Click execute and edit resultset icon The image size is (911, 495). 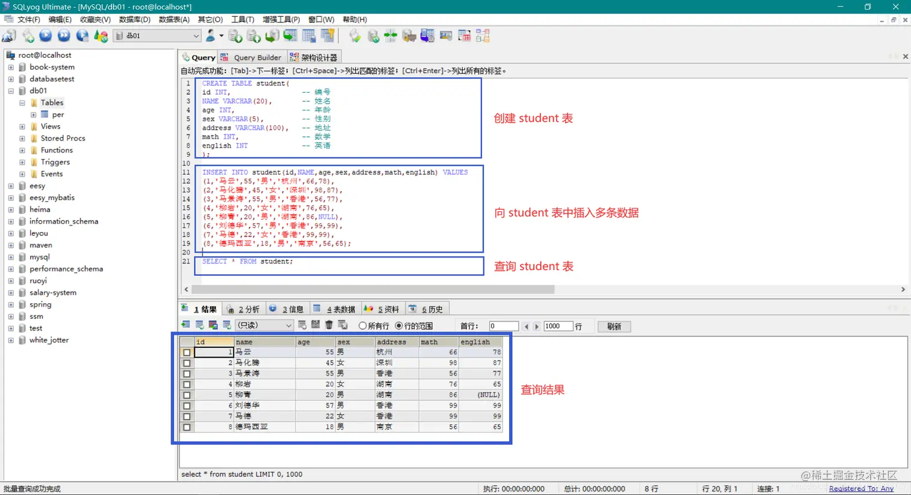coord(83,36)
